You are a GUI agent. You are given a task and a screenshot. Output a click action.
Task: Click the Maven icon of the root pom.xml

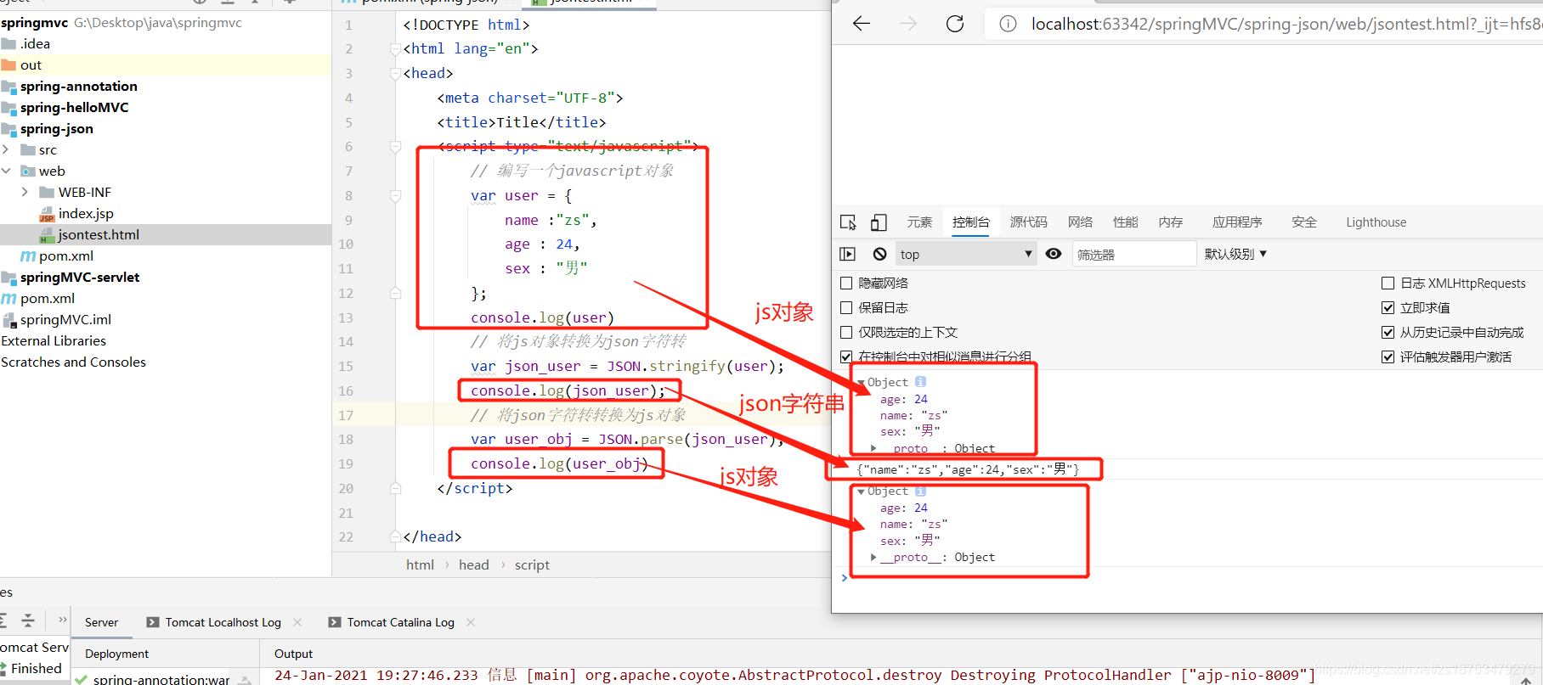click(x=8, y=299)
